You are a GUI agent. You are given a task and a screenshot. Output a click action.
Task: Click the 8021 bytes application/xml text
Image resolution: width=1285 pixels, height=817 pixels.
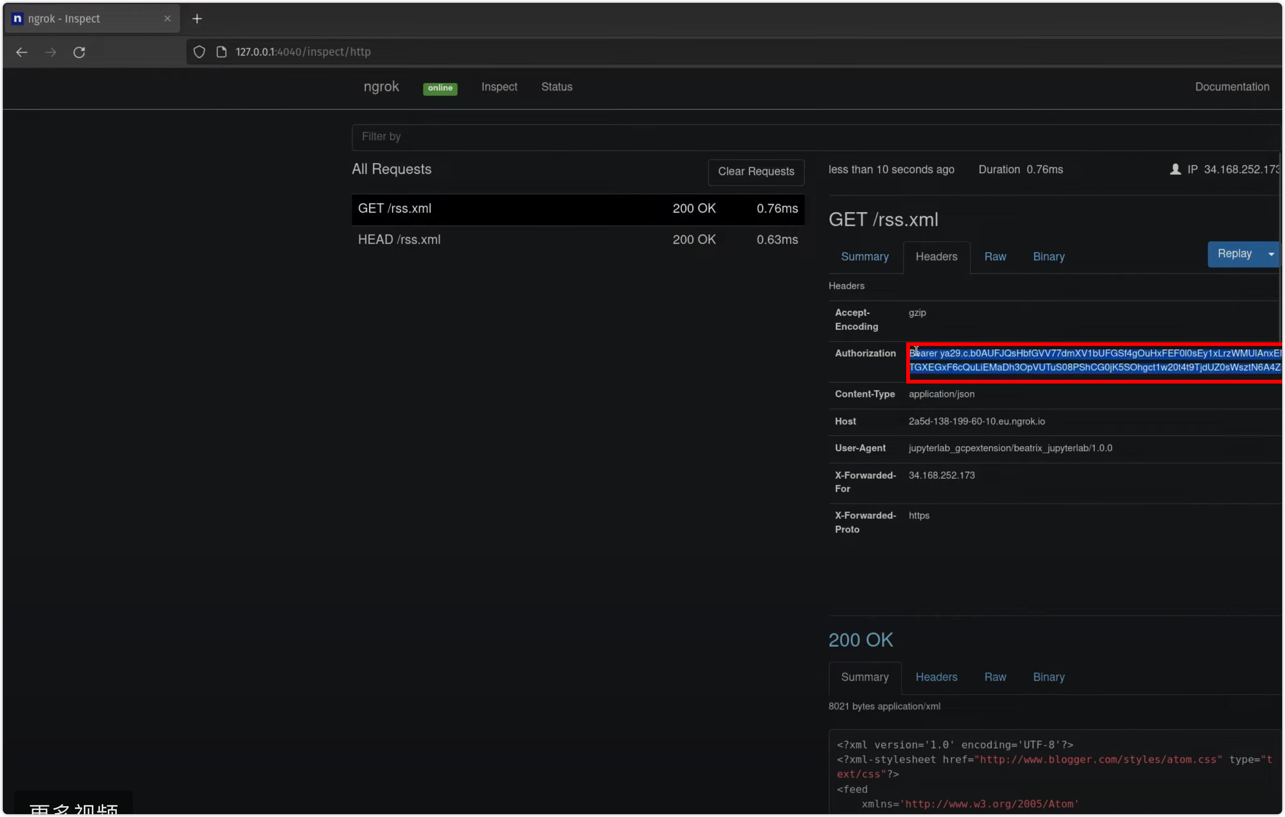884,707
